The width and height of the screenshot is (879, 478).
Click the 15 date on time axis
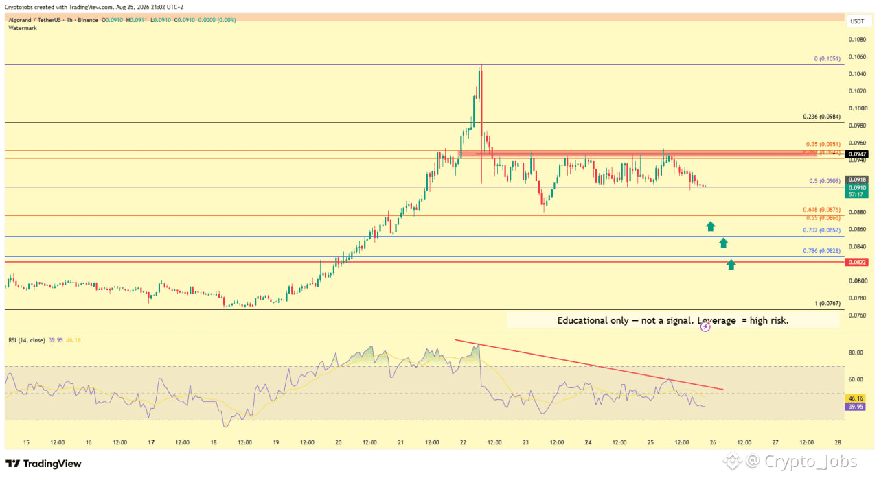(26, 443)
